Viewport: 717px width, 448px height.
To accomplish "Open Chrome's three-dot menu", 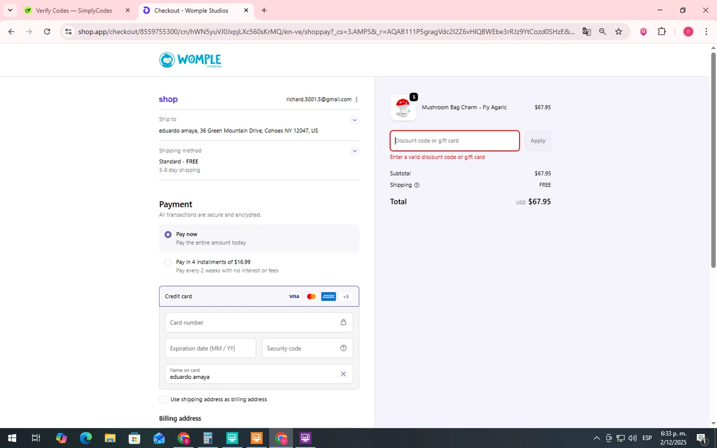I will pos(706,32).
